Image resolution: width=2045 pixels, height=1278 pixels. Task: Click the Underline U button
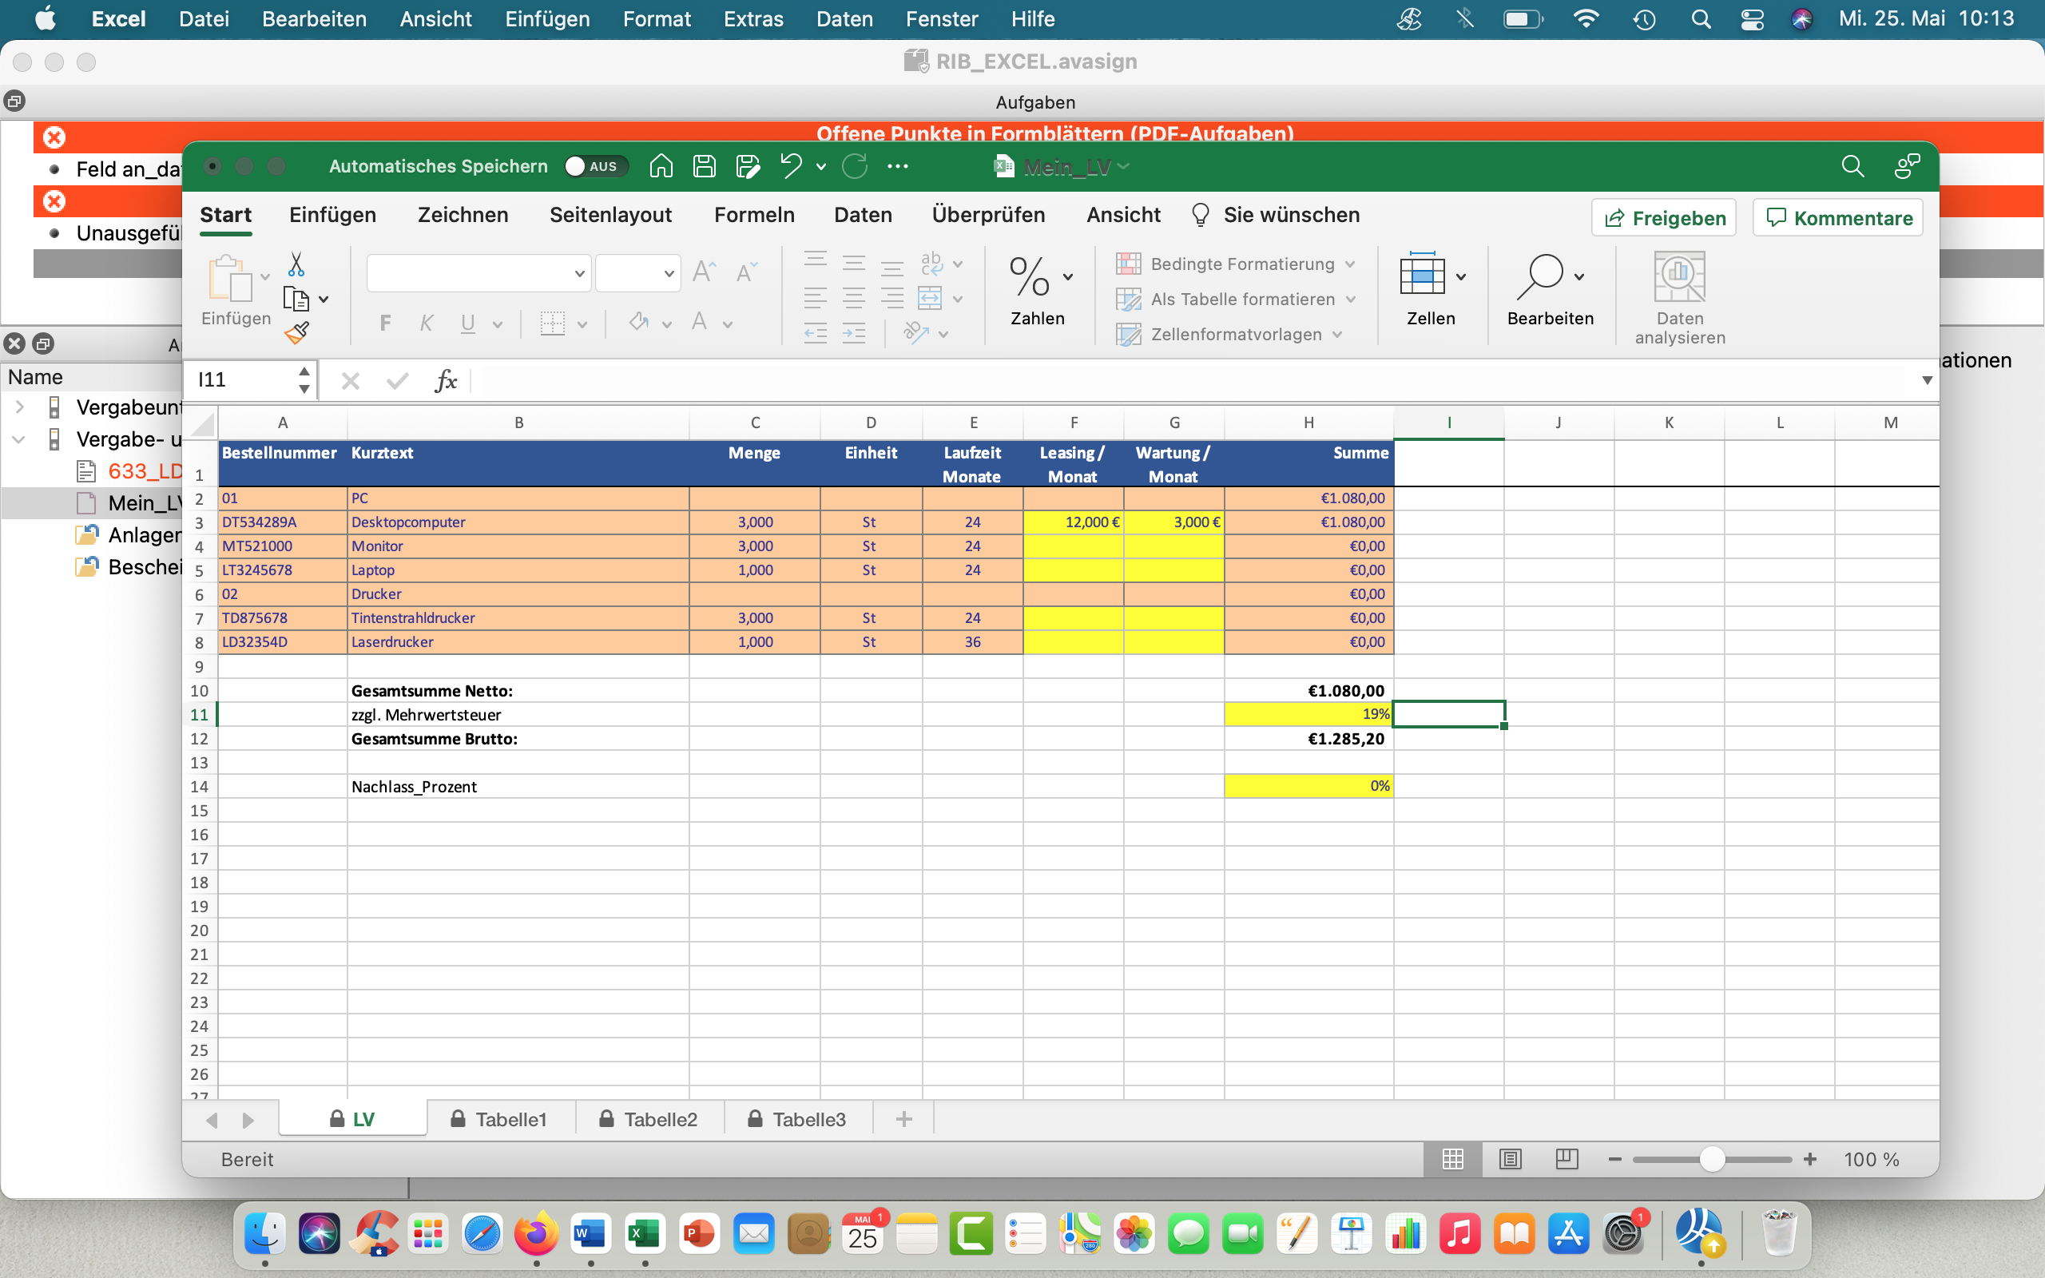tap(467, 323)
